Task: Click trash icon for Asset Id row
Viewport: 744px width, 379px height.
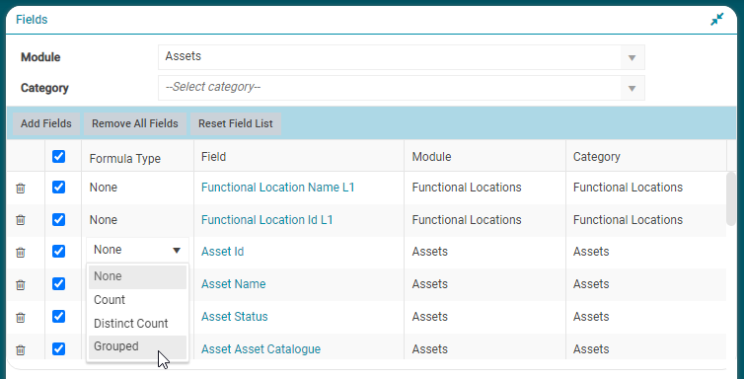Action: [x=21, y=253]
